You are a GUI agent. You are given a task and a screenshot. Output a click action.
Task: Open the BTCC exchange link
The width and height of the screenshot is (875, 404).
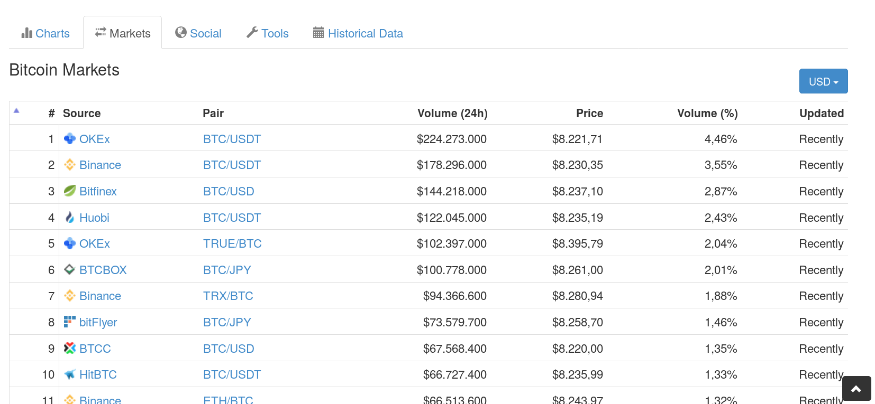[x=95, y=349]
